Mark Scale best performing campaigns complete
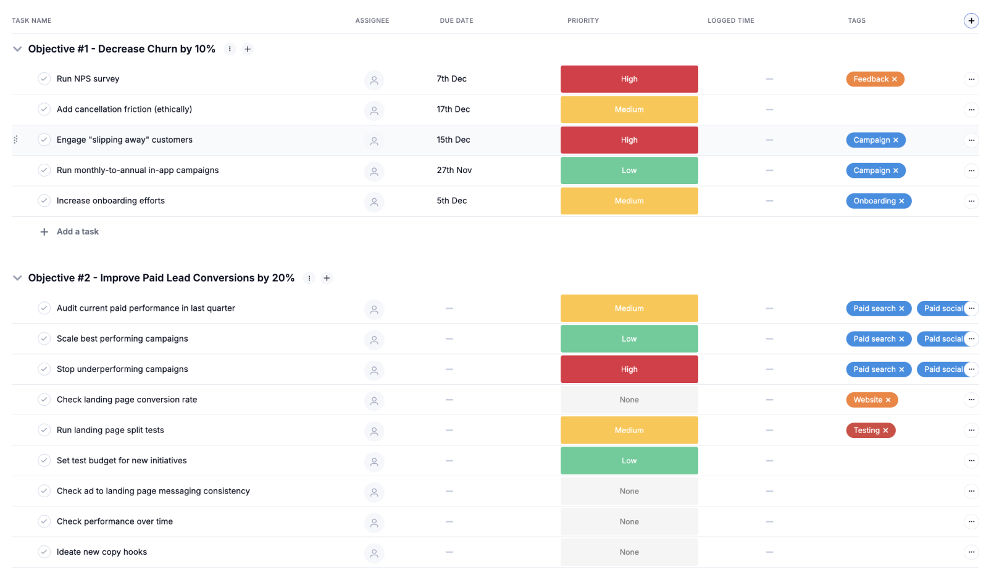Viewport: 994px width, 572px height. (44, 339)
